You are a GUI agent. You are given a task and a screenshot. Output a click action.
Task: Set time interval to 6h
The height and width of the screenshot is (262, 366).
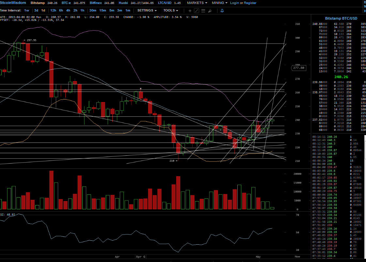click(x=61, y=10)
